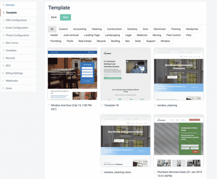Open the Billing Settings step

(18, 73)
